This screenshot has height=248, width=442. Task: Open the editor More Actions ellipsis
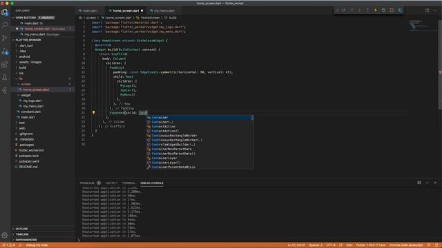coord(436,10)
